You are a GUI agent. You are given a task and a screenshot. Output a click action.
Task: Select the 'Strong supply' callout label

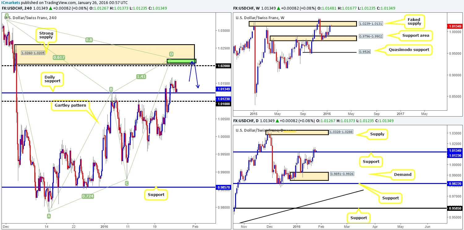click(x=46, y=36)
